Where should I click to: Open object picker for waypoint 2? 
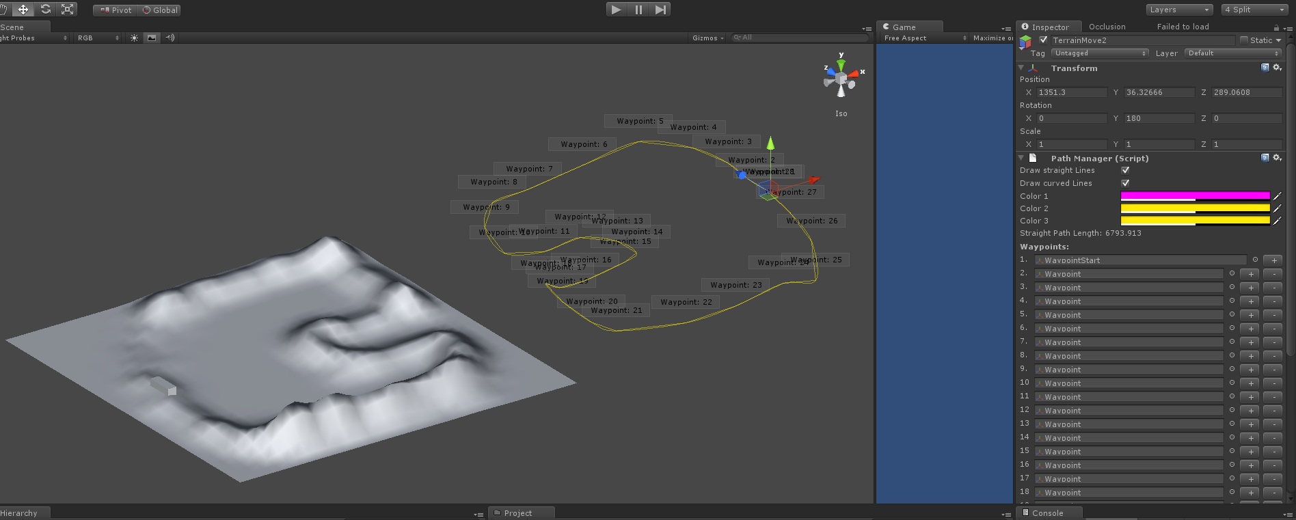coord(1232,273)
